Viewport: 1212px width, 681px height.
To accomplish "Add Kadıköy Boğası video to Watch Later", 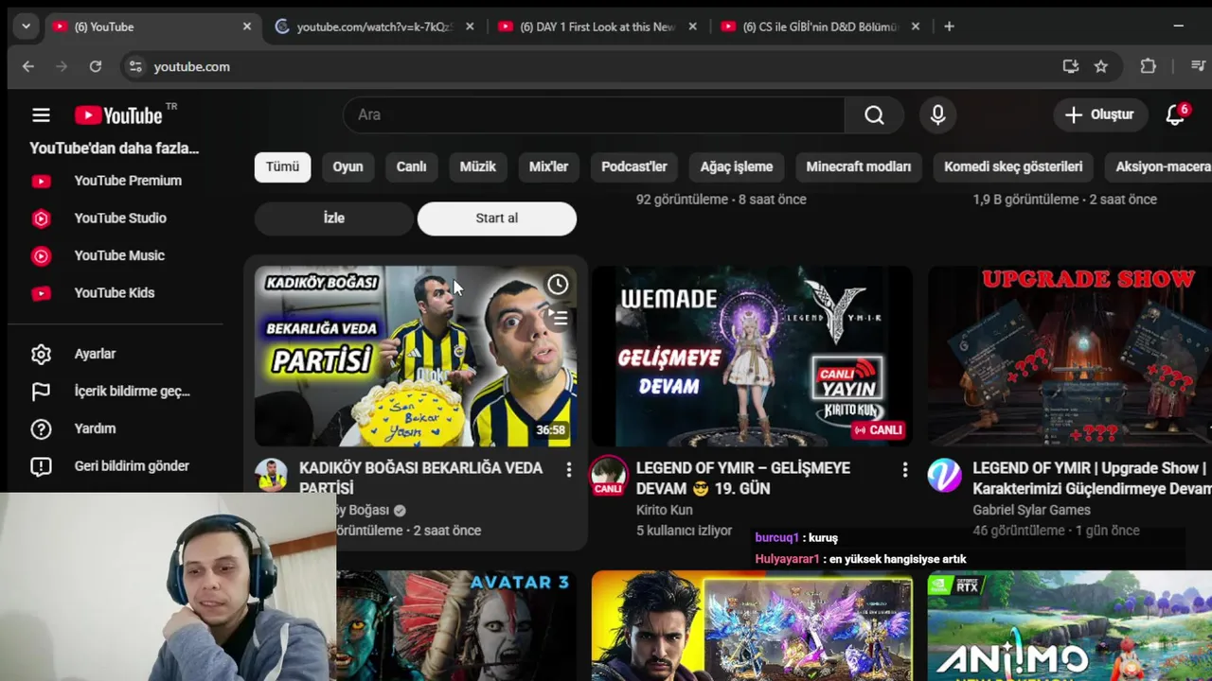I will [558, 285].
